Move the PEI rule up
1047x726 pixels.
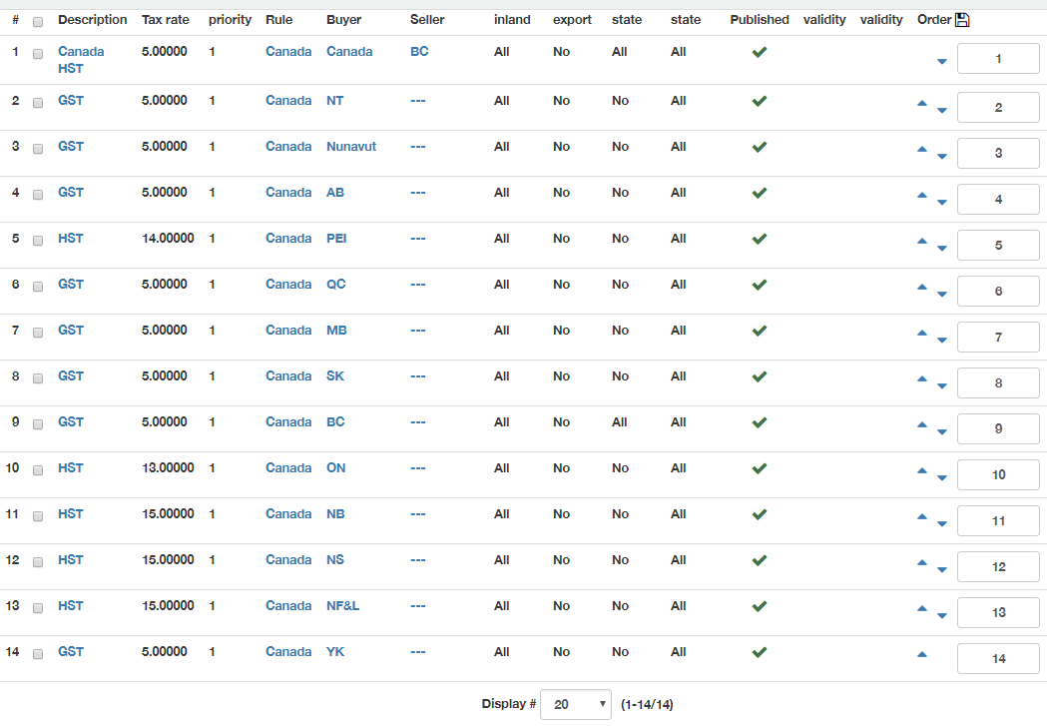click(922, 241)
